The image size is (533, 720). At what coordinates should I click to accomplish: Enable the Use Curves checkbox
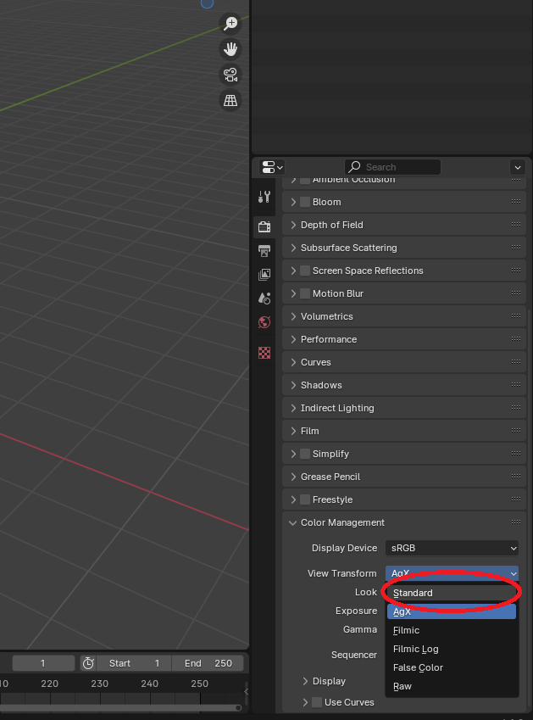click(317, 702)
